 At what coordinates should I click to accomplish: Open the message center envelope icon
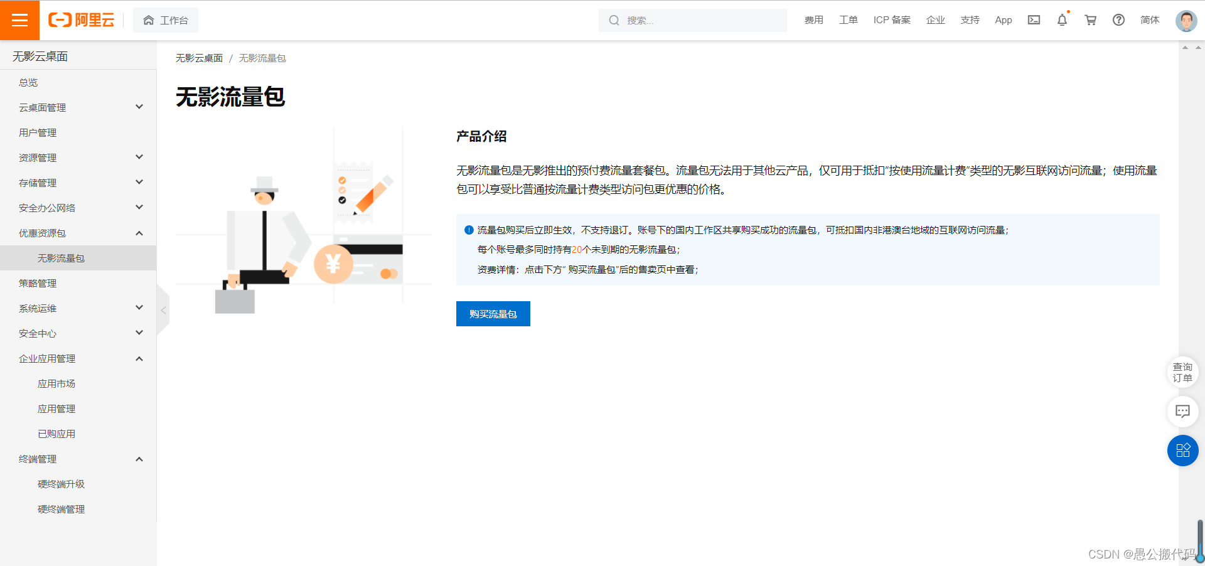coord(1034,19)
